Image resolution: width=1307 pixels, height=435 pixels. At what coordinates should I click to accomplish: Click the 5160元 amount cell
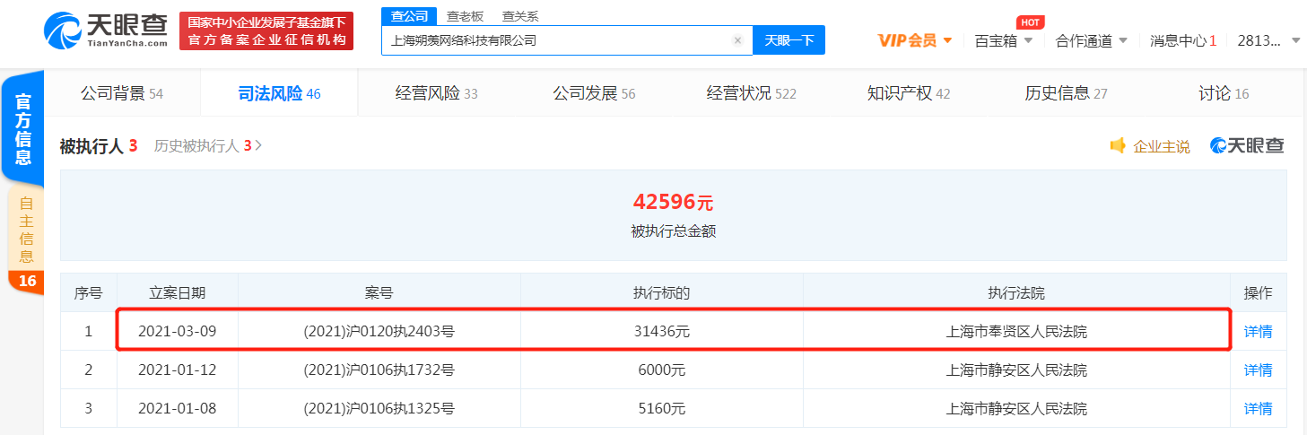(x=662, y=408)
